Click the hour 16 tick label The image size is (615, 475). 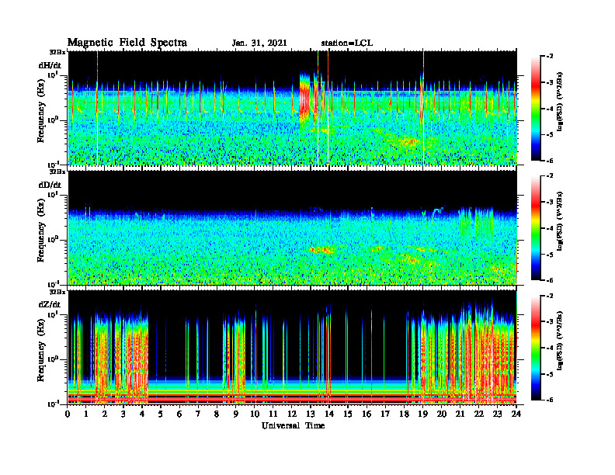point(367,414)
